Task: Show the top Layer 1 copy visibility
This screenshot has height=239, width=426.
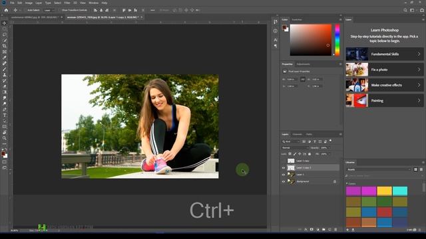Action: (284, 161)
